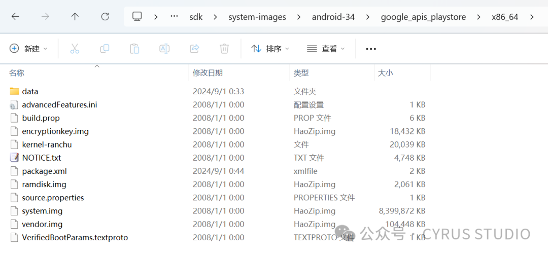Expand chevron after sdk in breadcrumb
548x256 pixels.
point(215,17)
